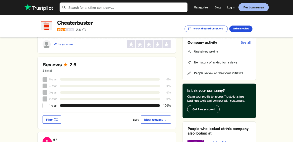The height and width of the screenshot is (142, 293).
Task: Click the pencil icon
Action: click(x=189, y=73)
